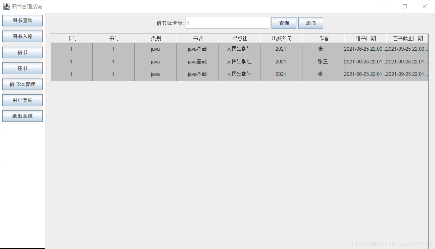Open 图书入库 in the sidebar
Viewport: 435px width, 249px height.
coord(22,36)
